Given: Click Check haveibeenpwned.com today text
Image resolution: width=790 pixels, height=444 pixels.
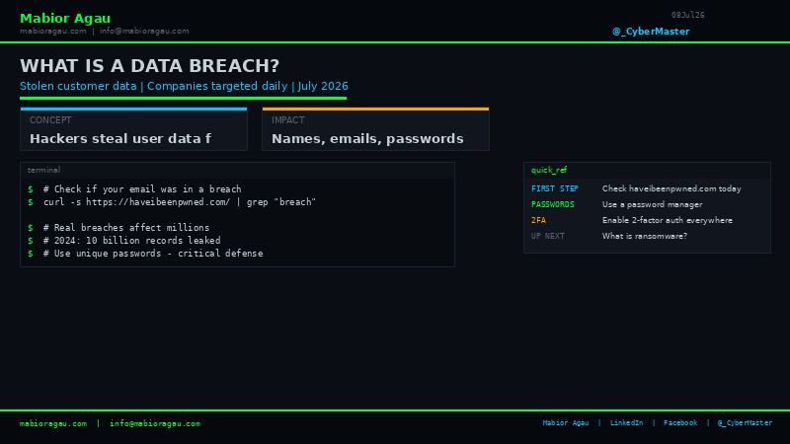Looking at the screenshot, I should [x=671, y=188].
